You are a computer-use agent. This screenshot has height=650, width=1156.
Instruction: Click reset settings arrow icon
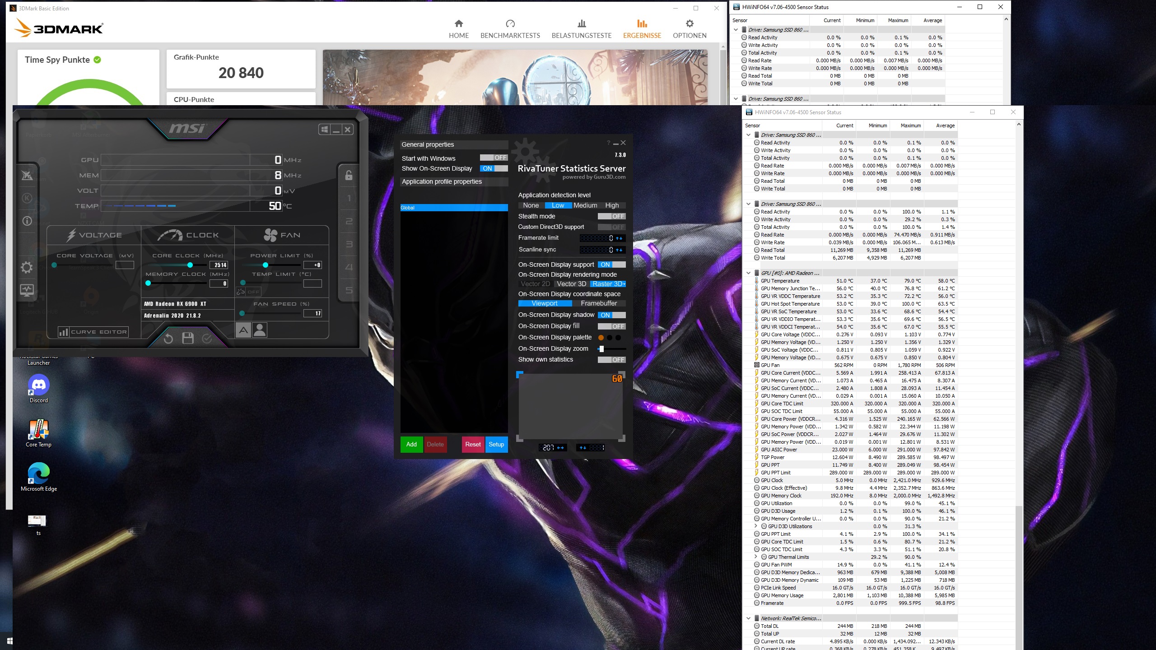click(x=168, y=338)
